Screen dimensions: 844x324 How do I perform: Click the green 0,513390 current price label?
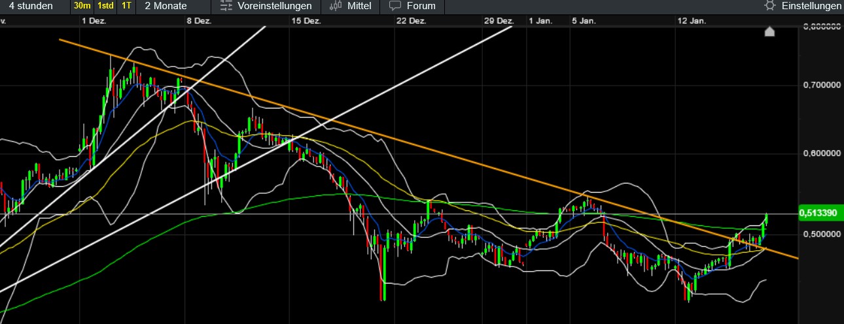tap(821, 214)
